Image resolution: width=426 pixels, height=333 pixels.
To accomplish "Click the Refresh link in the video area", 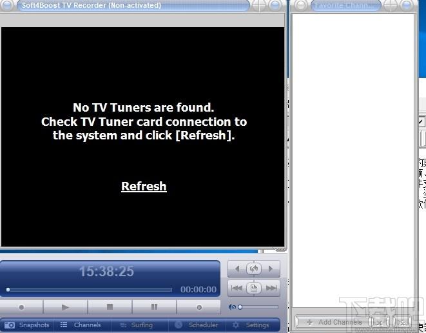I will point(144,187).
